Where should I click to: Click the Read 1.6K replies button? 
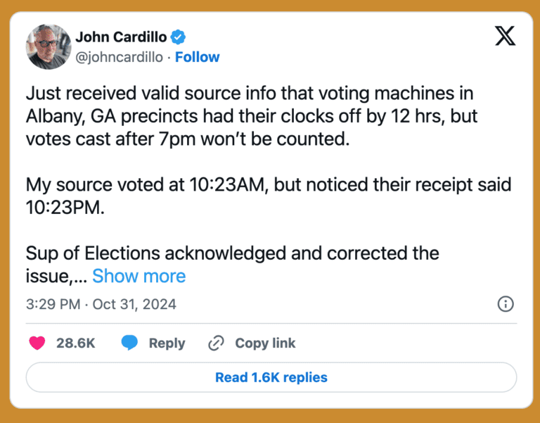click(x=271, y=377)
